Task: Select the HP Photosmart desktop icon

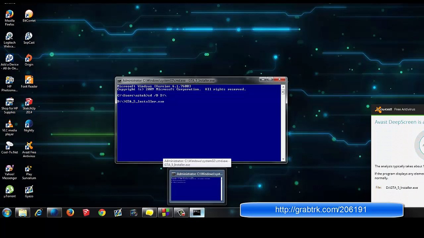Action: (x=10, y=84)
